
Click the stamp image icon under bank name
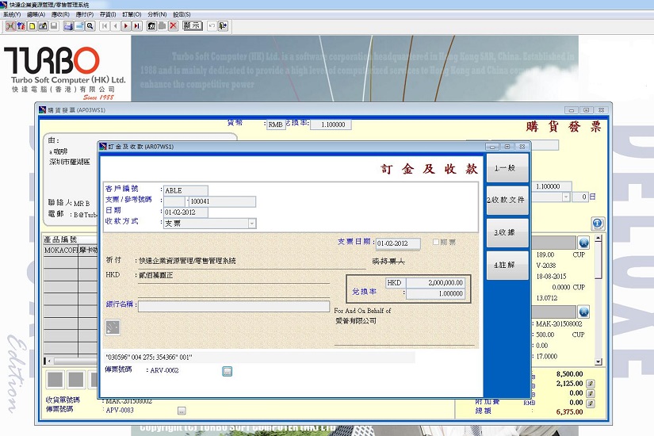(x=113, y=327)
